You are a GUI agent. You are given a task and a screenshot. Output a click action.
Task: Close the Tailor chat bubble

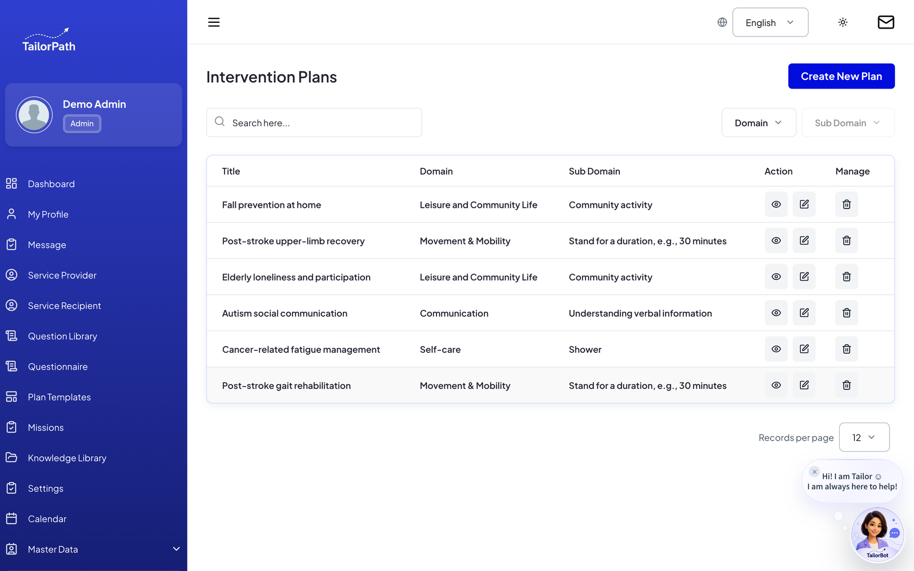(815, 472)
